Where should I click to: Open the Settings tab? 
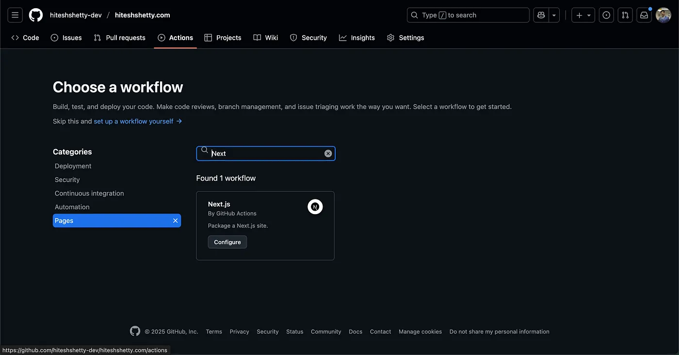tap(405, 38)
